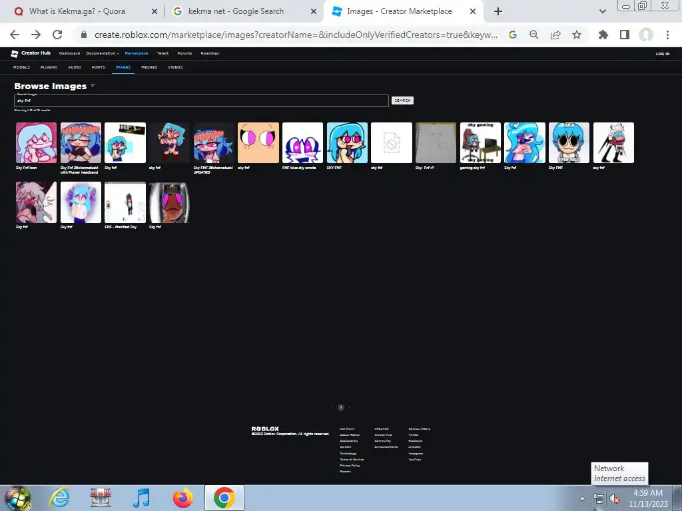Click the SEARCH button
The width and height of the screenshot is (682, 511).
pos(402,100)
